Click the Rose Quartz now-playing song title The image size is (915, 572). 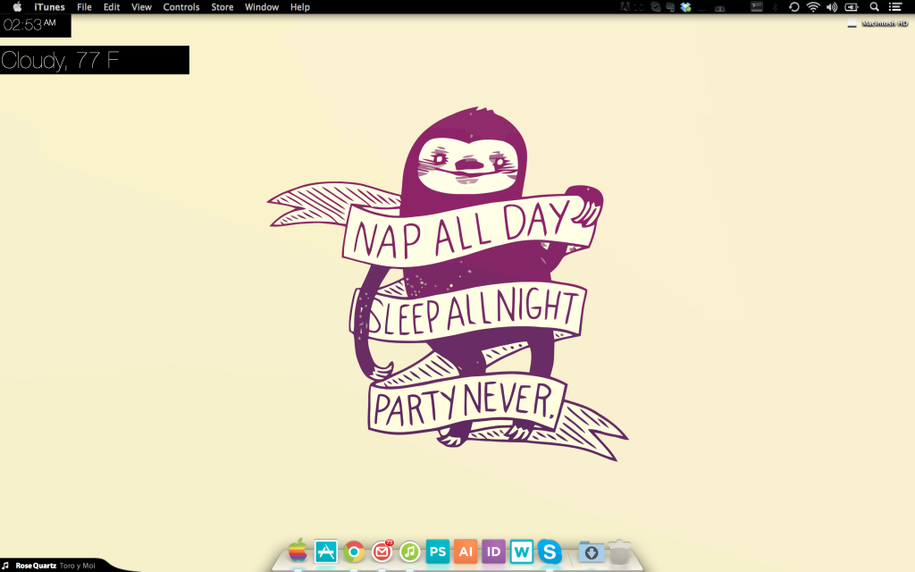36,566
